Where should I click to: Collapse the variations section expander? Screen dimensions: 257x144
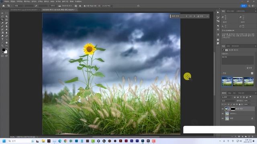tap(222, 73)
